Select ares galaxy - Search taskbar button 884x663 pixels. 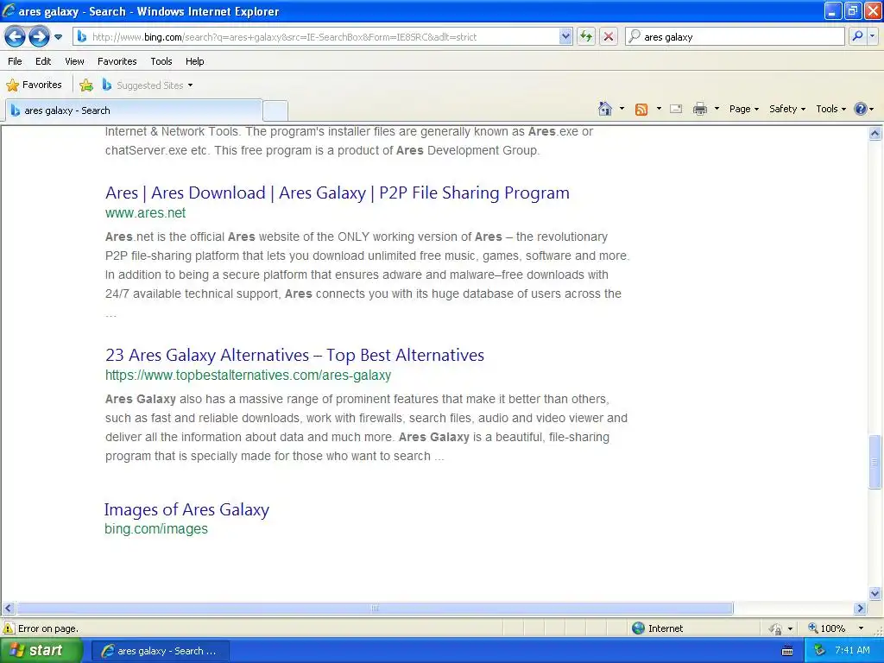pos(160,651)
